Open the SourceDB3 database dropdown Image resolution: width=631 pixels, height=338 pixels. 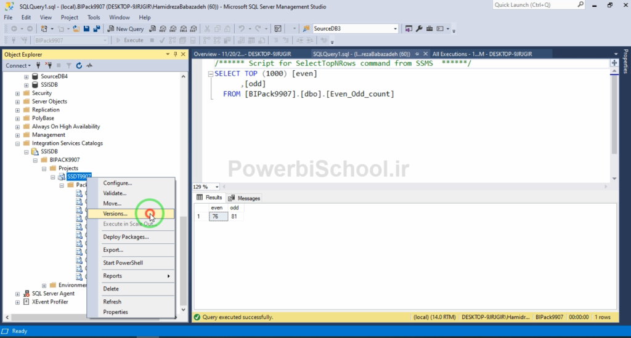tap(395, 28)
